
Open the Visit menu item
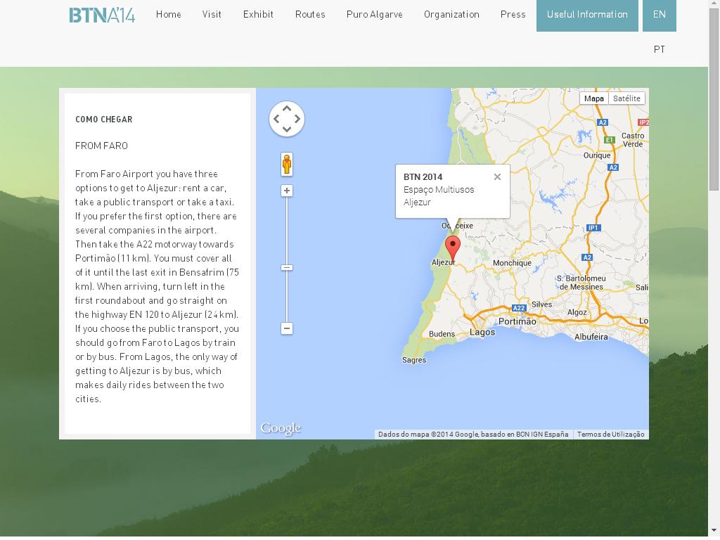[x=212, y=15]
